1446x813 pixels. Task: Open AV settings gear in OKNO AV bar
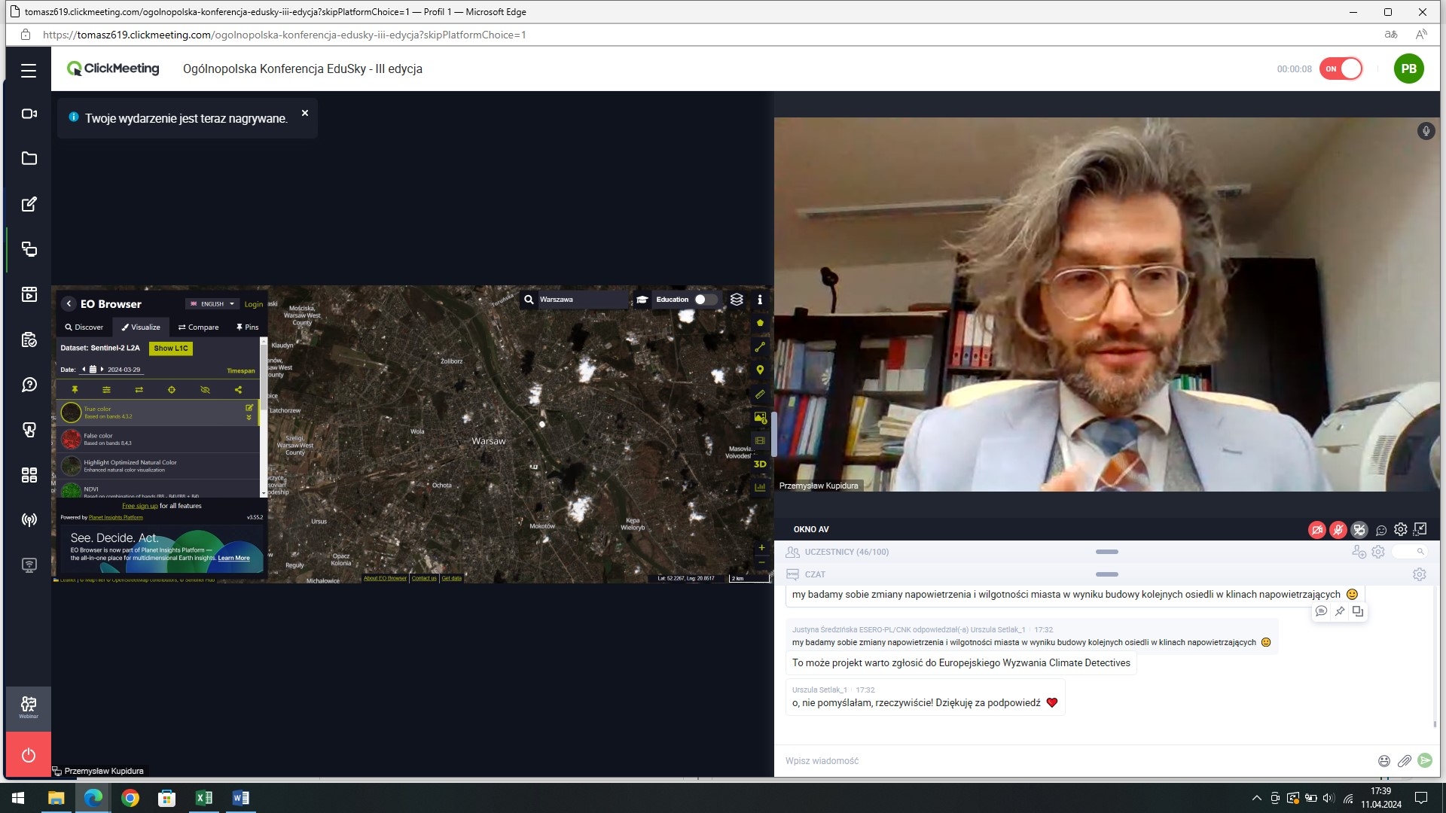1400,529
